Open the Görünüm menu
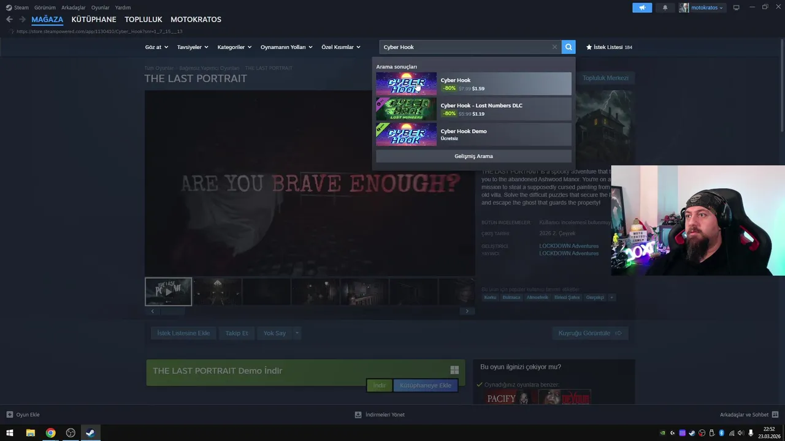 click(x=45, y=7)
